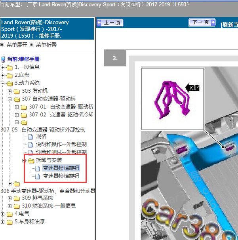
Task: Click the 307-01 folder icon
Action: [x=24, y=107]
